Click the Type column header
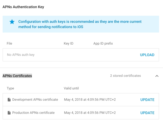Viewport: 163px width, 123px height. coord(11,88)
